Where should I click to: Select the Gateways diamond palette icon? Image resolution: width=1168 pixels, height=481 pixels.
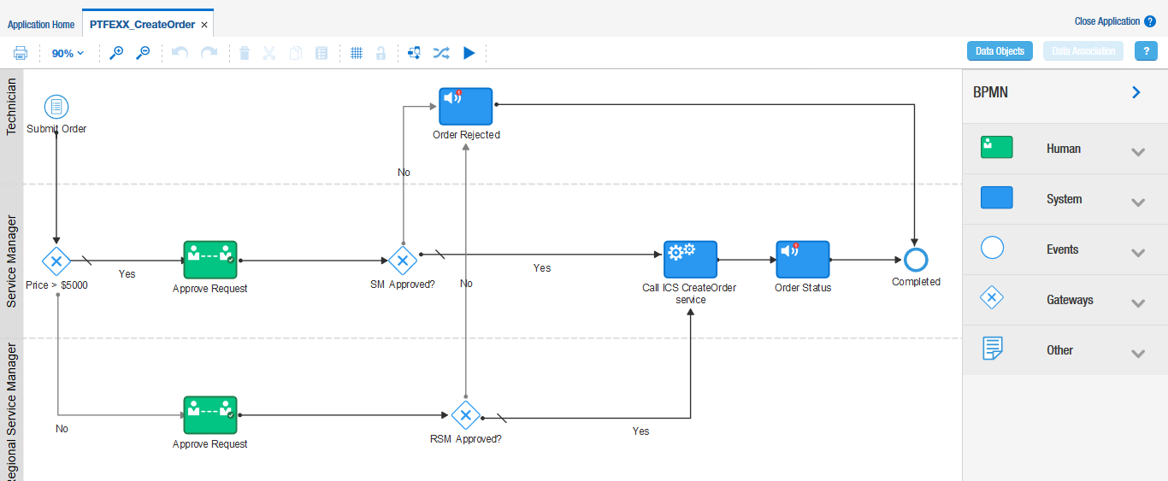pos(992,298)
